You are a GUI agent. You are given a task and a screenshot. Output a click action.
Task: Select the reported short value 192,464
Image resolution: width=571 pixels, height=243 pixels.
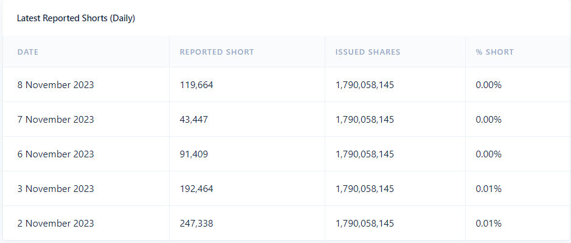click(x=196, y=189)
